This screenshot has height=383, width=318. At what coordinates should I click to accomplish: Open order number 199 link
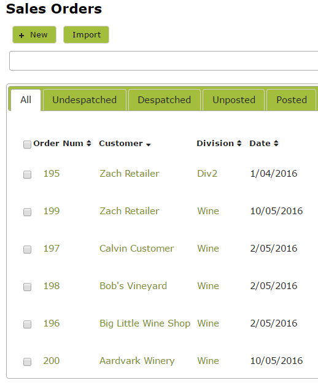point(52,211)
